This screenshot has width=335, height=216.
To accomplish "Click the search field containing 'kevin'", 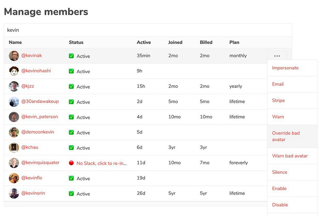I will [147, 30].
